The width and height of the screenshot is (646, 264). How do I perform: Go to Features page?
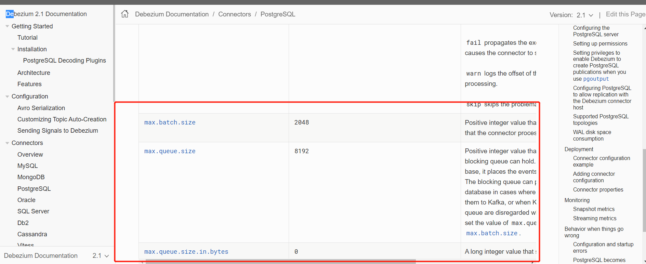pyautogui.click(x=29, y=84)
